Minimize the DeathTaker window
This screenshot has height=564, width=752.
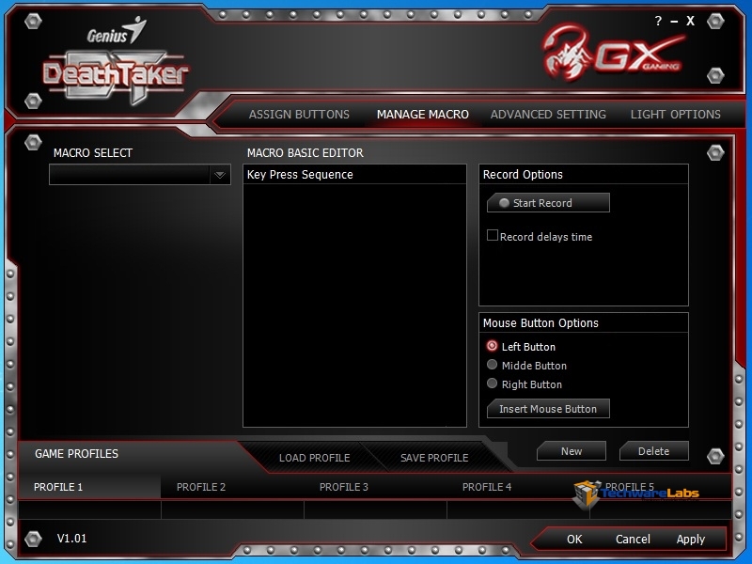[x=674, y=21]
